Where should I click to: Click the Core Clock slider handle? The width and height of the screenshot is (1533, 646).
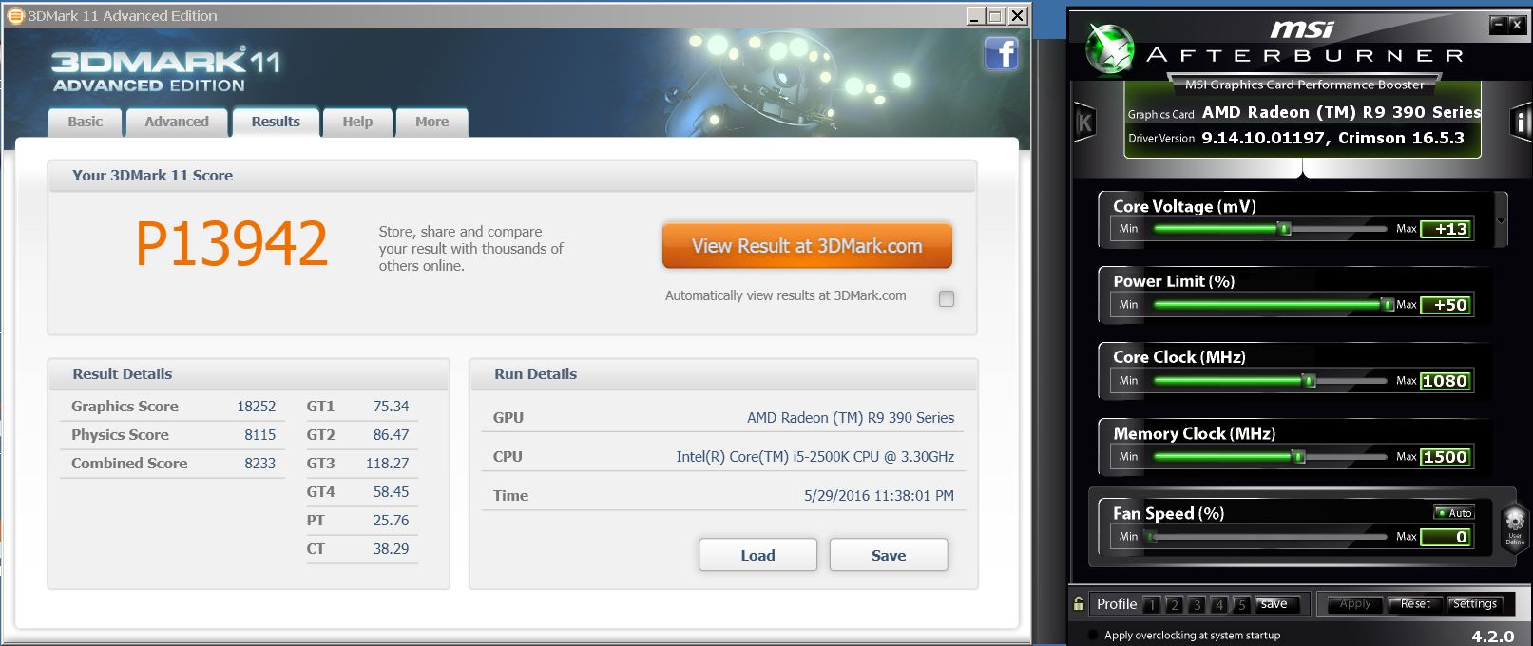(1310, 381)
